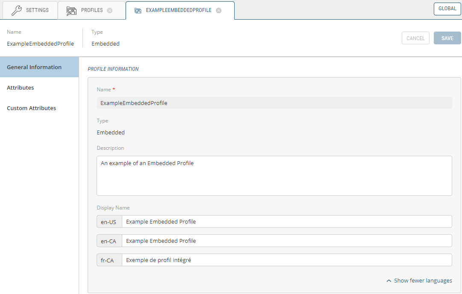
Task: Switch to the ExampleEmbeddedProfile tab title
Action: (179, 11)
